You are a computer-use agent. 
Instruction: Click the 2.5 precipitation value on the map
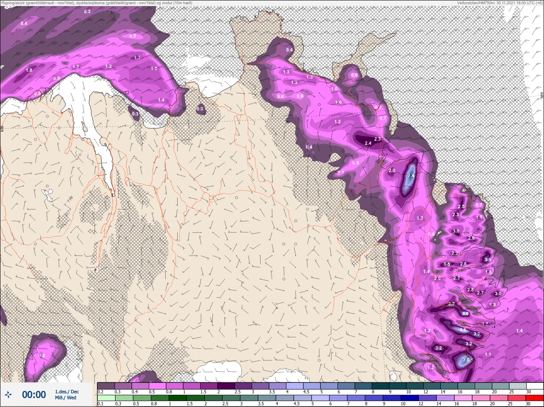coord(461,206)
